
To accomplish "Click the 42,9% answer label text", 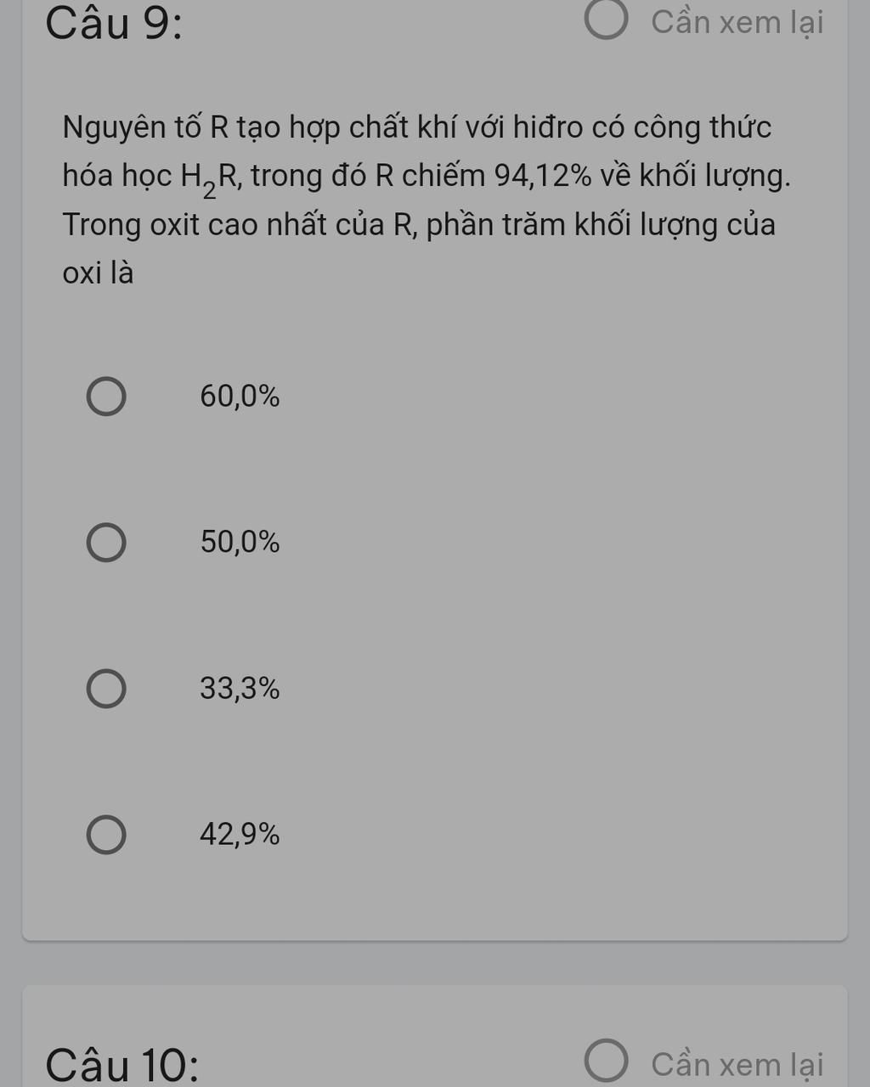I will [240, 835].
